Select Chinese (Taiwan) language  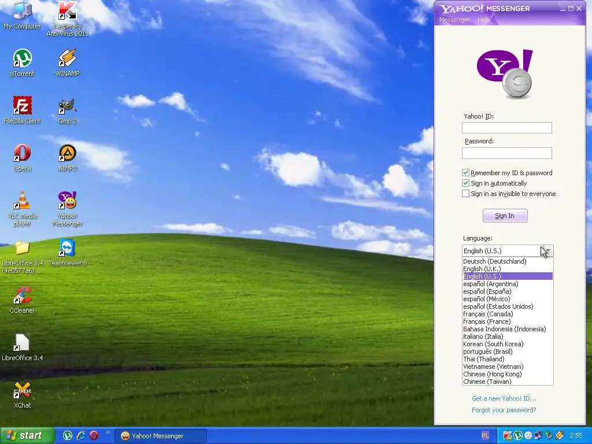click(508, 382)
